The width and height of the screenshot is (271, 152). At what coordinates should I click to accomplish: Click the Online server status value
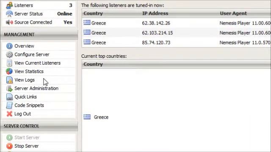coord(65,14)
